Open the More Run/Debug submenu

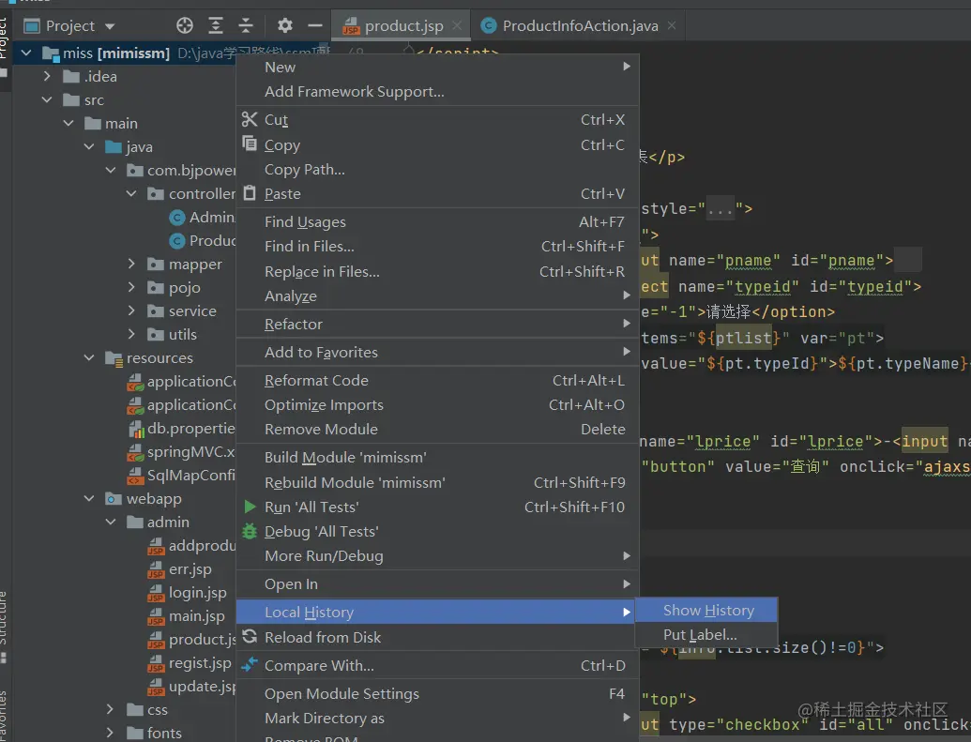coord(437,555)
